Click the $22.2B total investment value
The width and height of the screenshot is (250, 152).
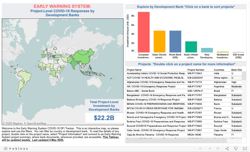[x=104, y=118]
